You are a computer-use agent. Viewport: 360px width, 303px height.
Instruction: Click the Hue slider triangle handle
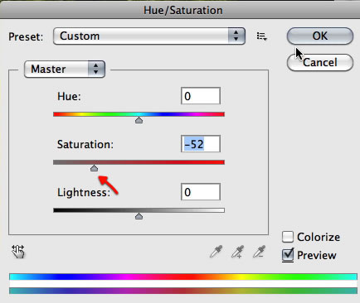coord(139,120)
